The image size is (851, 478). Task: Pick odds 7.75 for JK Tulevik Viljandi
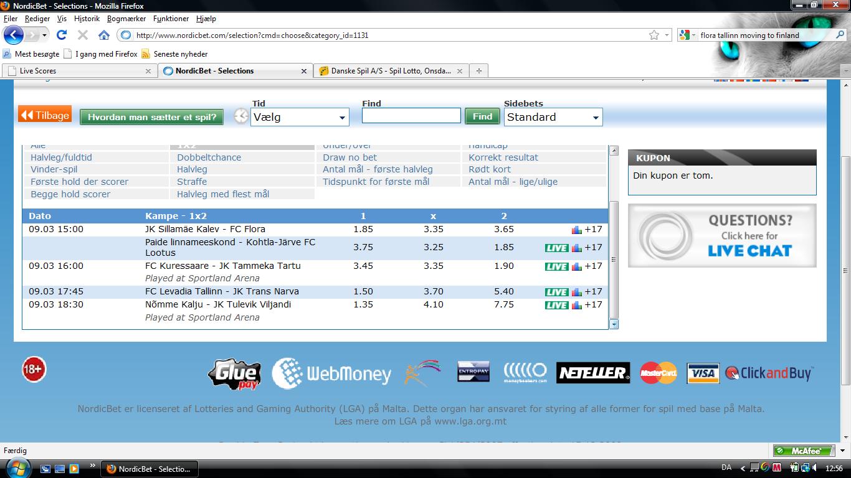504,304
